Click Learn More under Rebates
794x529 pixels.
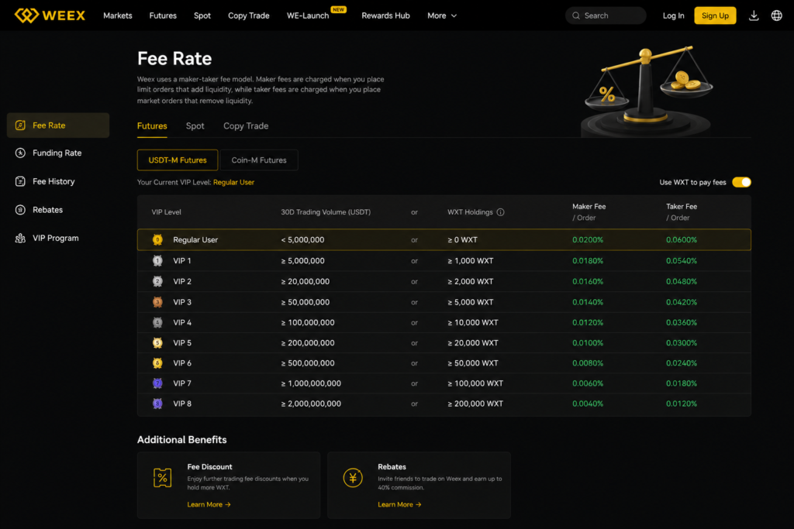pyautogui.click(x=399, y=504)
